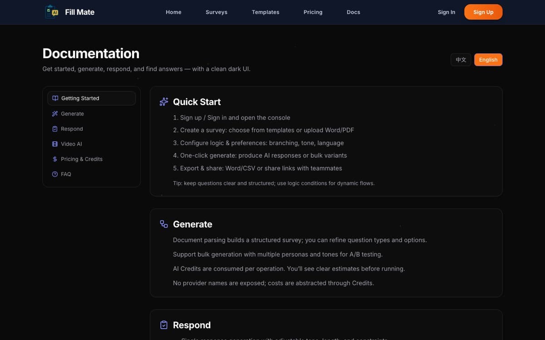
Task: Click the Fill Mate brand name
Action: point(79,12)
